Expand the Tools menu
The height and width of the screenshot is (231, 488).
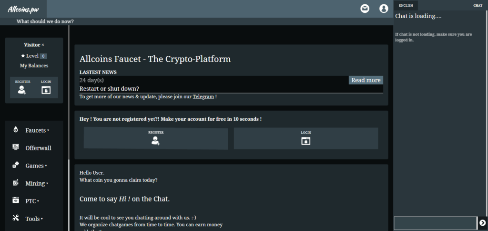coord(34,219)
